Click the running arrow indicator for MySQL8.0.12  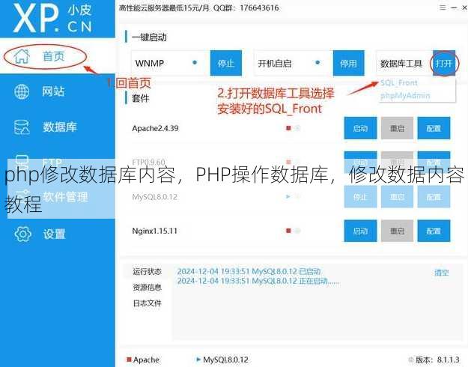[288, 196]
